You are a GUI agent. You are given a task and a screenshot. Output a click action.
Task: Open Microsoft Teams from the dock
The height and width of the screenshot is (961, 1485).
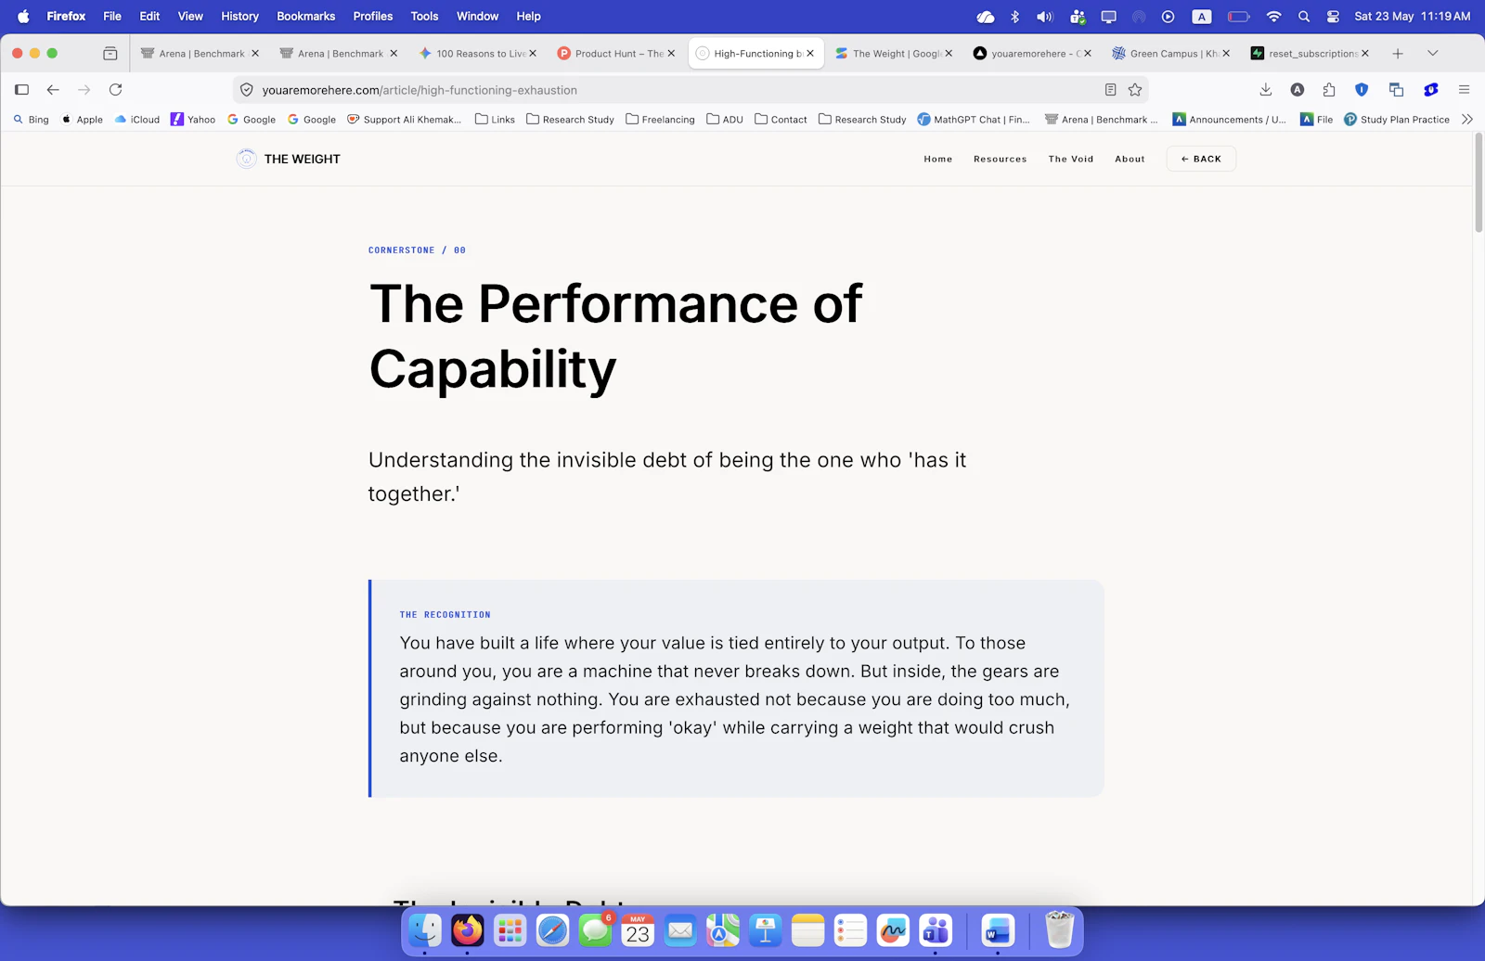936,930
